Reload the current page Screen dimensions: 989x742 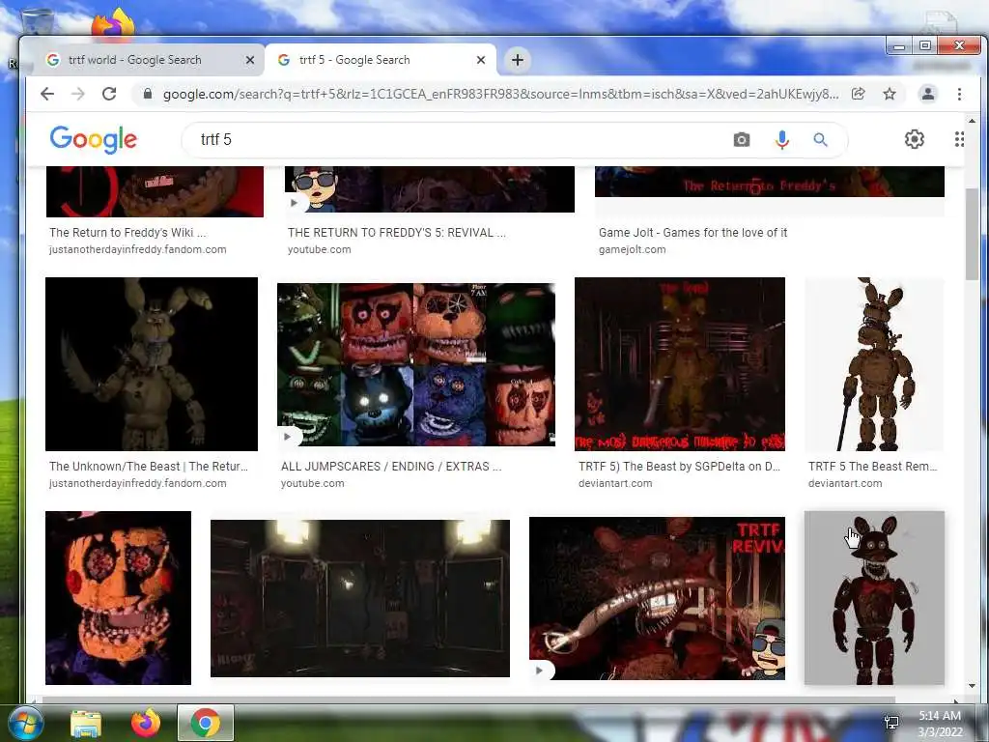click(x=109, y=94)
